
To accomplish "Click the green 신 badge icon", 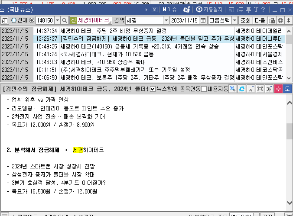I will coord(73,20).
